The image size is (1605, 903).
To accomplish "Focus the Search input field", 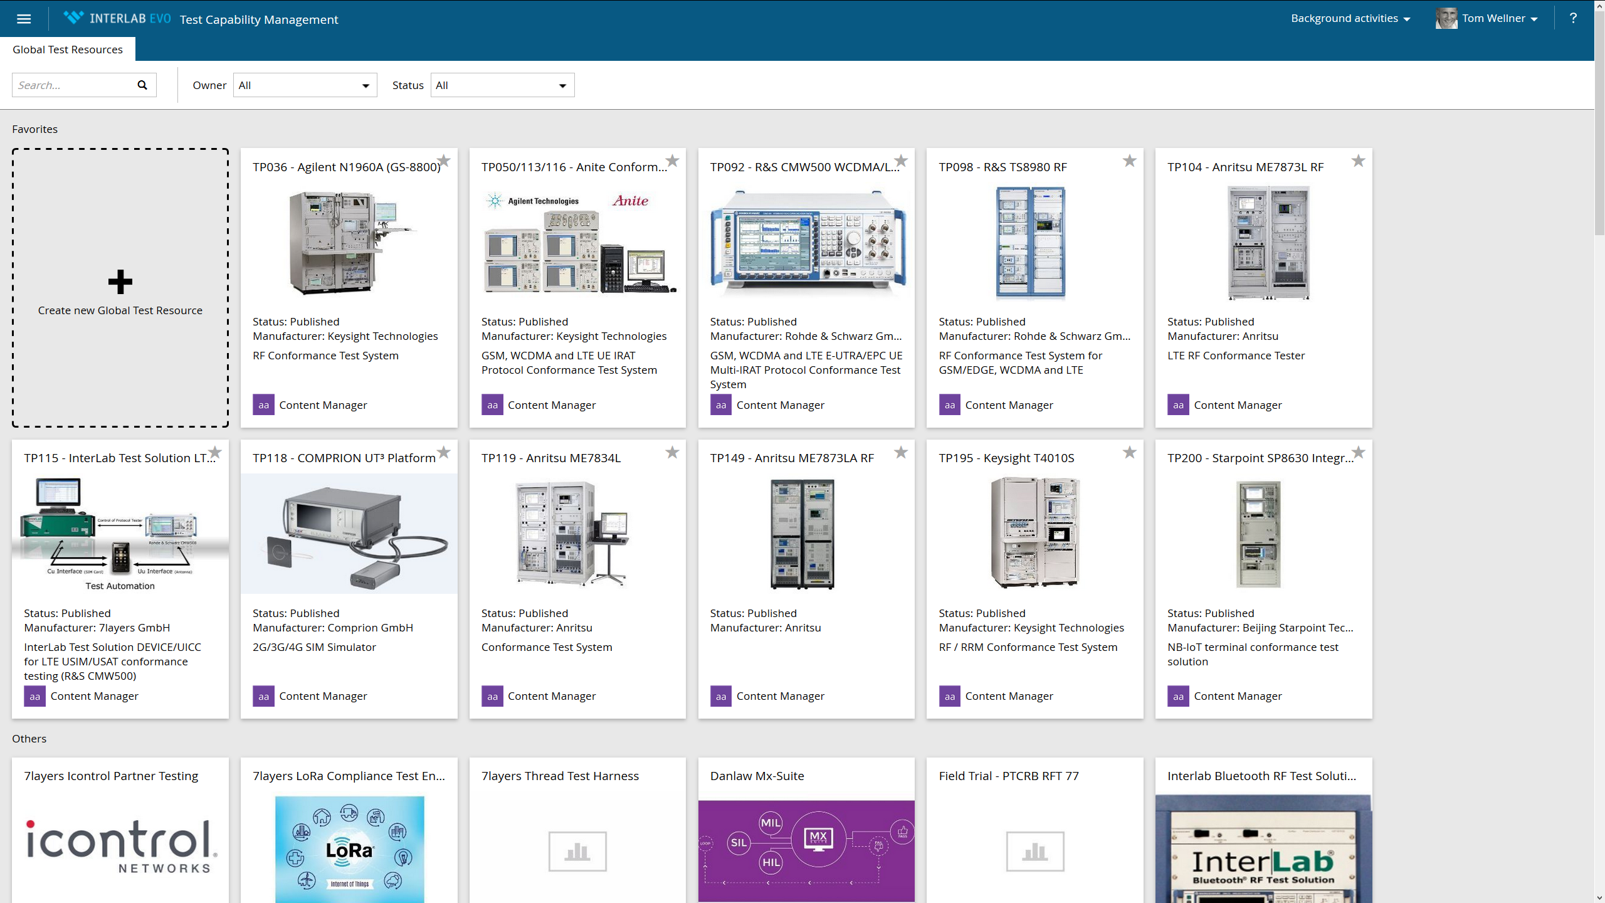I will coord(72,85).
